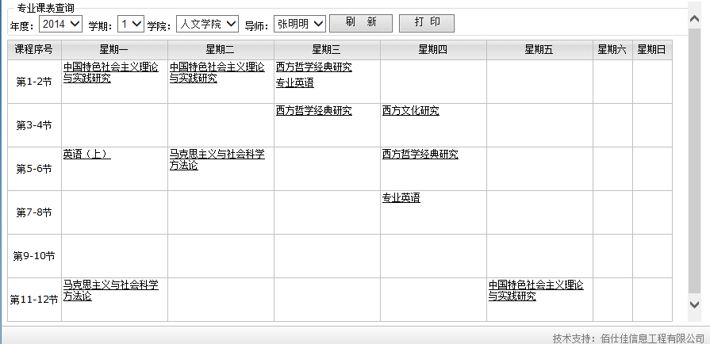Open Wednesday periods 1-2 西方哲学经典研究 link

tap(313, 67)
